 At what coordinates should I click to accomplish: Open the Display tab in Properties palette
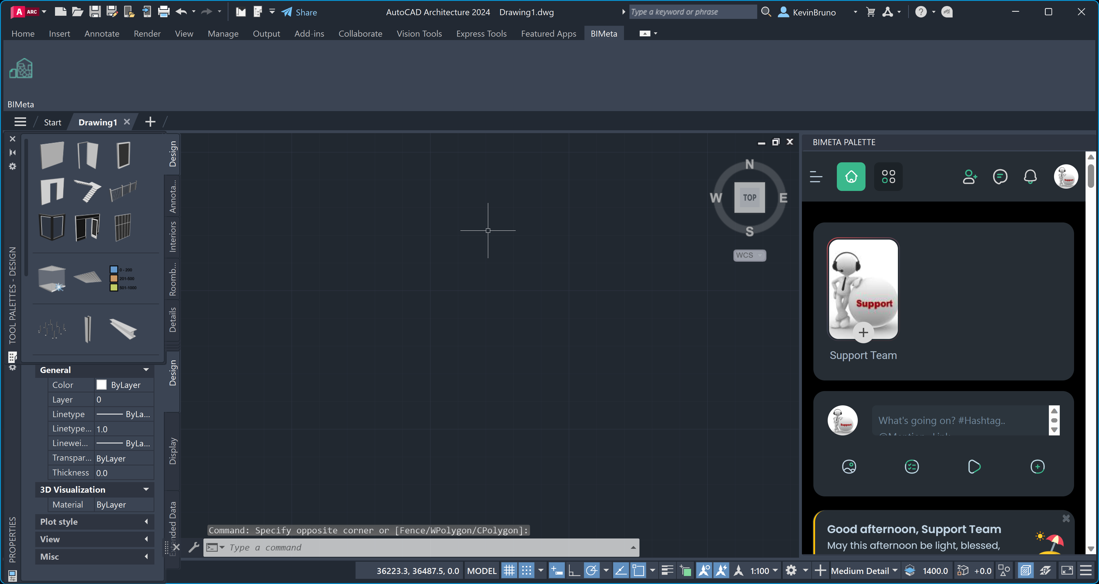click(172, 451)
